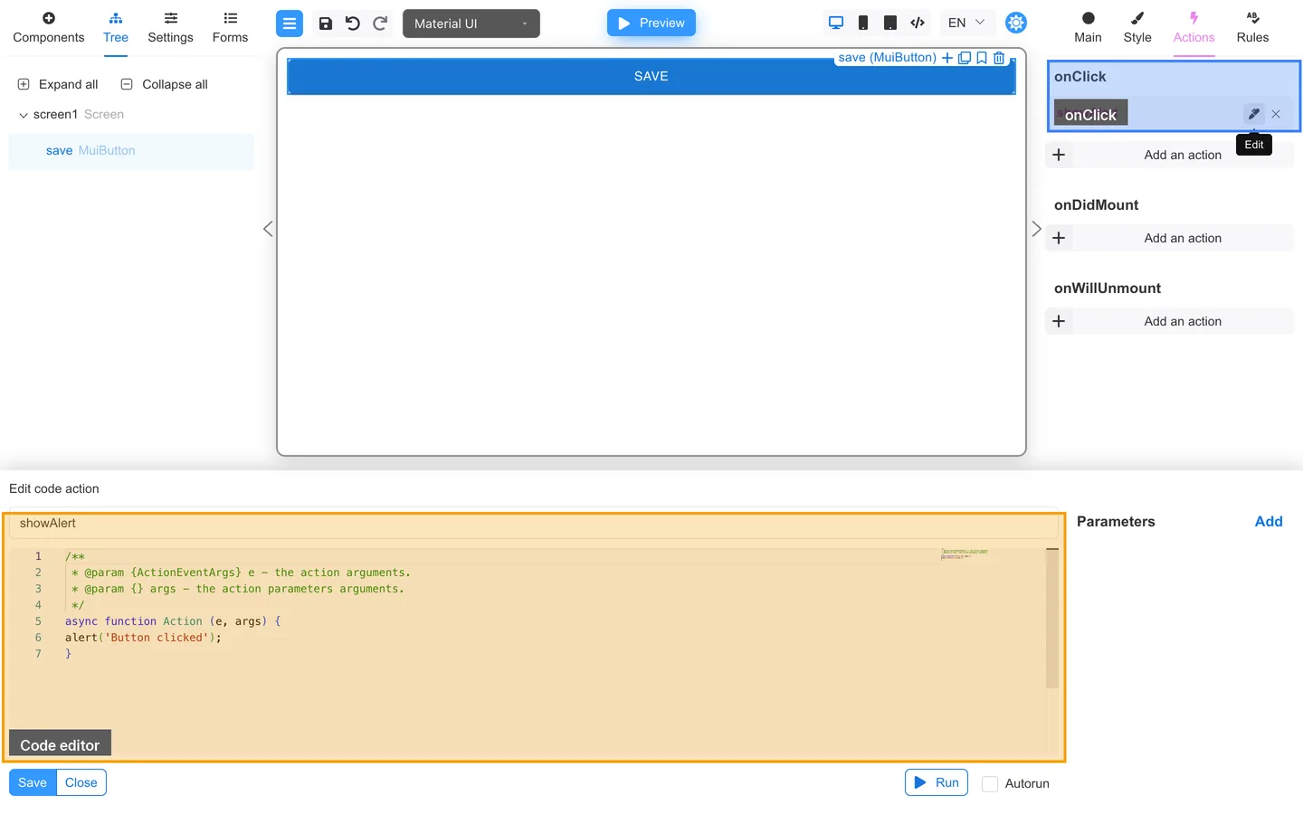
Task: Switch to the Tree tab
Action: pos(116,28)
